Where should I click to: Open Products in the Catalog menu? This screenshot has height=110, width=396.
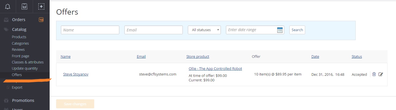19,37
